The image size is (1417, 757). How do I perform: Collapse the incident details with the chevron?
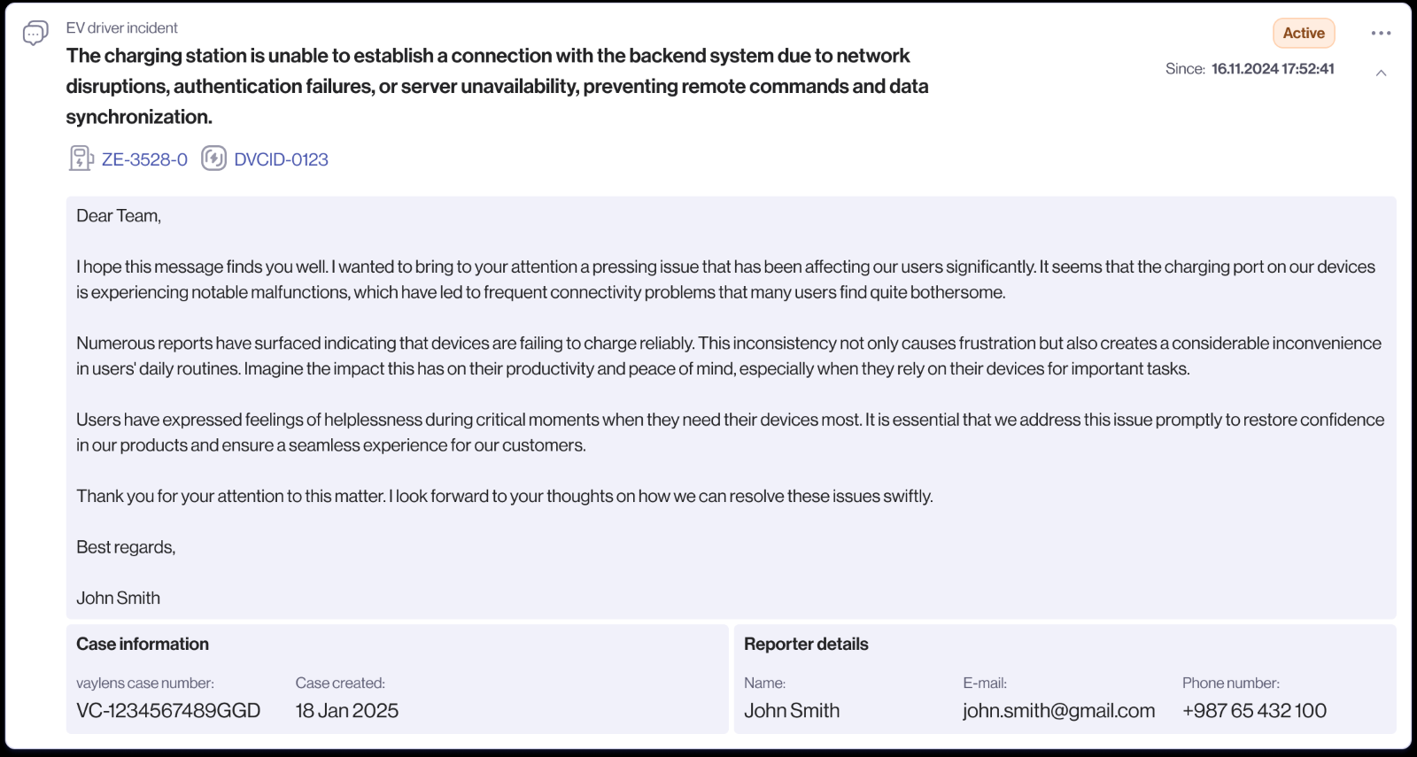pyautogui.click(x=1381, y=73)
